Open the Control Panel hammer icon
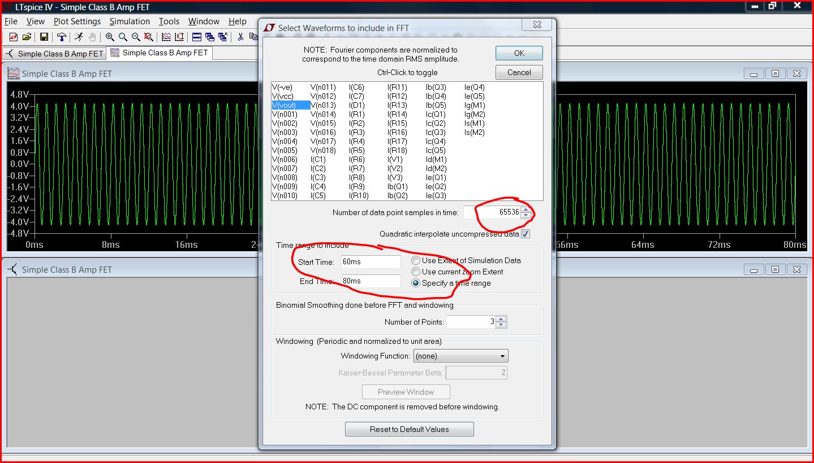The image size is (814, 463). coord(61,37)
